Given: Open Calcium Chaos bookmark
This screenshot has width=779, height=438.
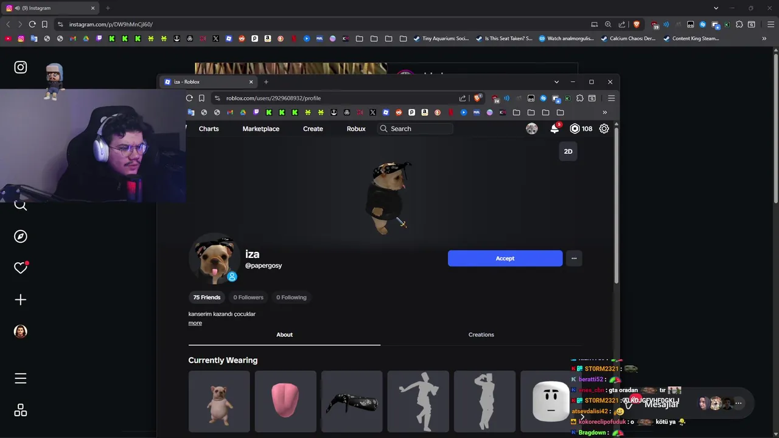Looking at the screenshot, I should coord(628,38).
